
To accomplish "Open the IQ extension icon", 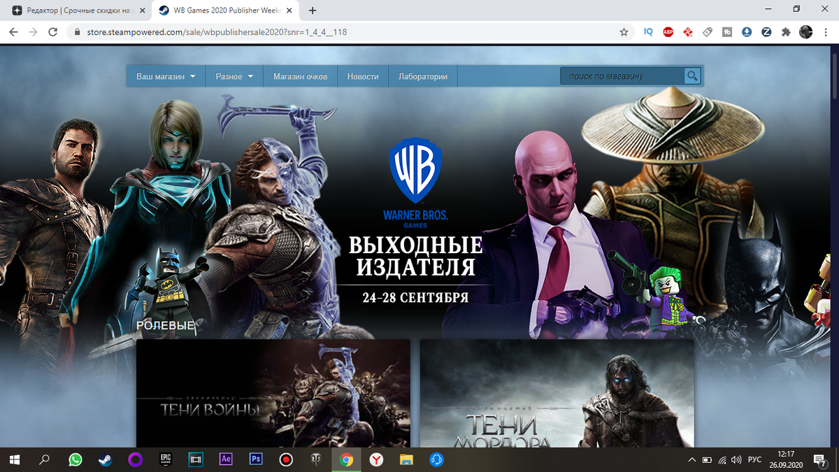I will click(648, 32).
